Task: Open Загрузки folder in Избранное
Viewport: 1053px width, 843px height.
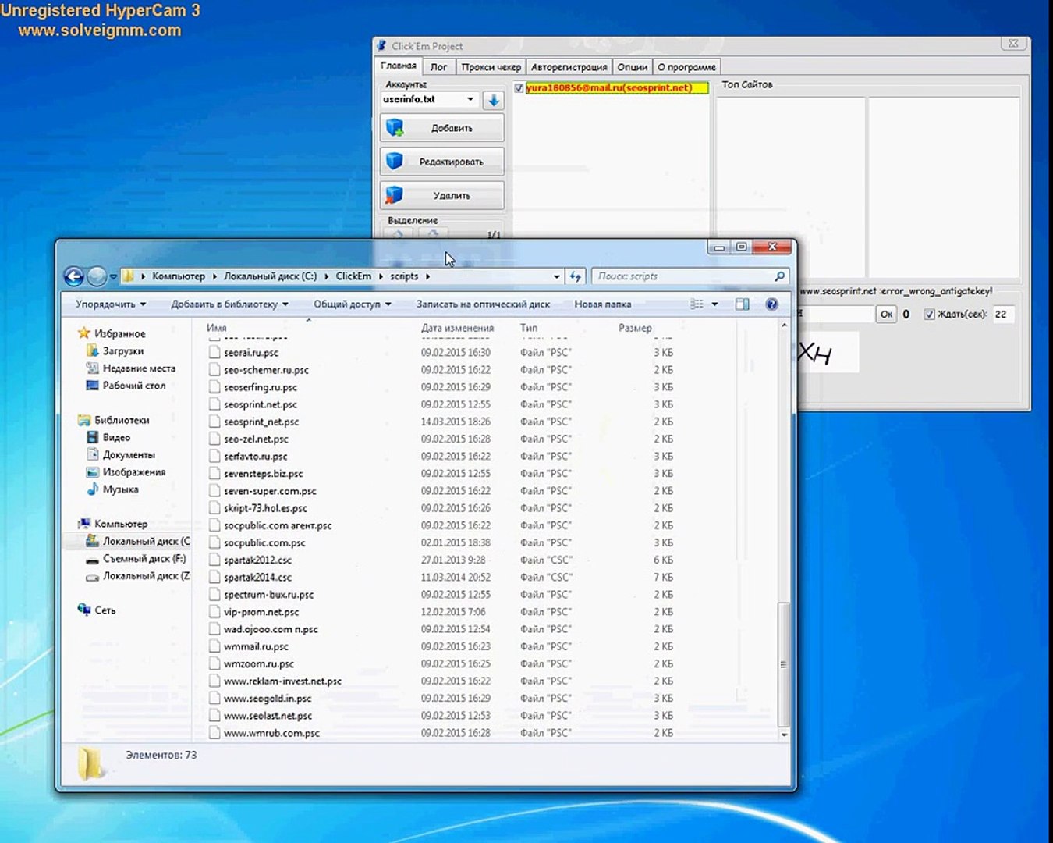Action: [x=122, y=351]
